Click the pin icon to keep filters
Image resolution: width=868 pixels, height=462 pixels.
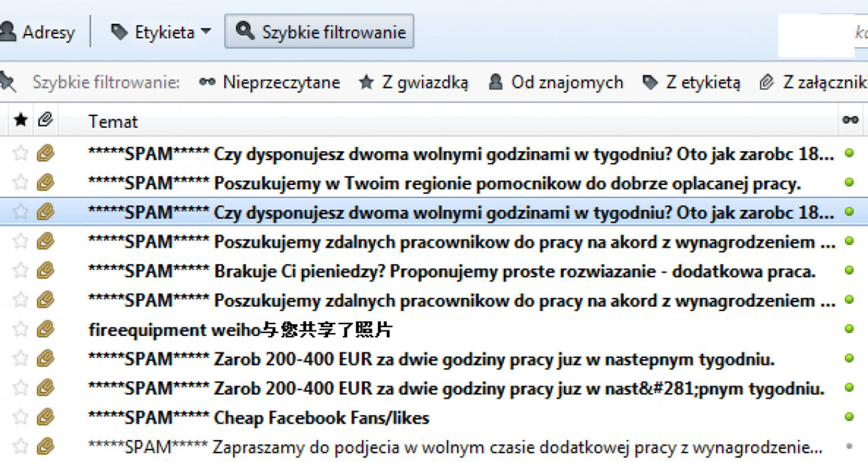(x=8, y=82)
